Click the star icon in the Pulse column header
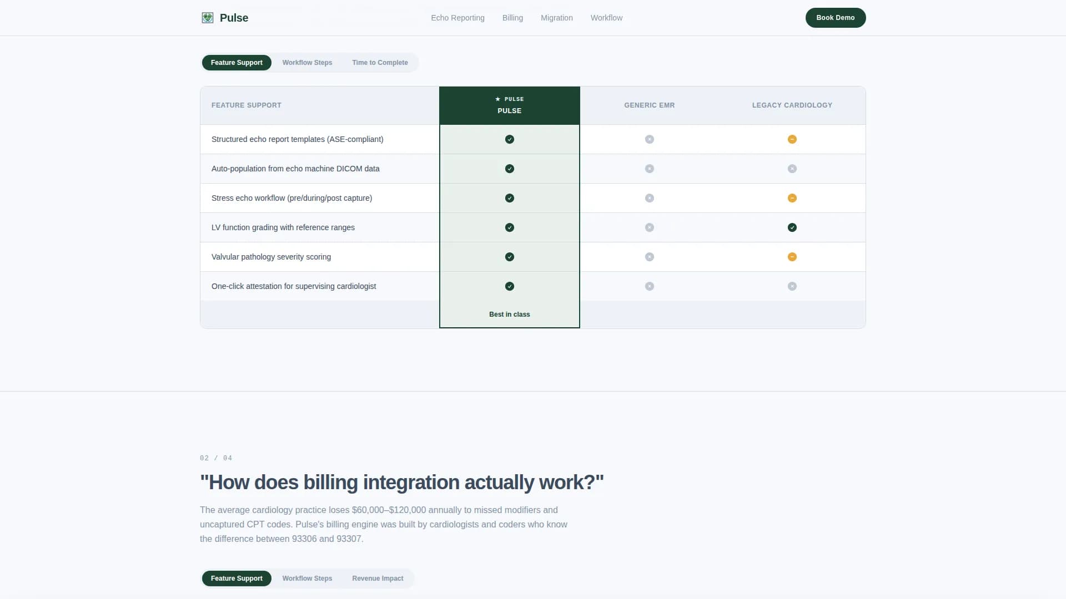The width and height of the screenshot is (1066, 599). [497, 99]
